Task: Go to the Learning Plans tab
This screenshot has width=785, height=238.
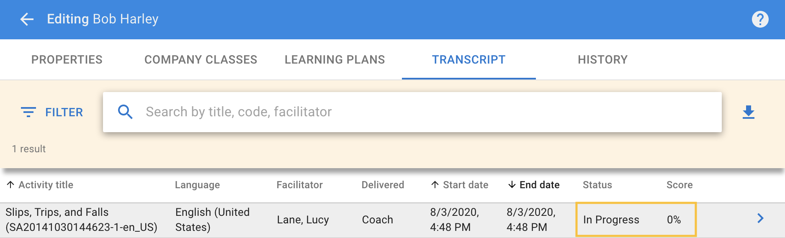Action: pyautogui.click(x=335, y=60)
